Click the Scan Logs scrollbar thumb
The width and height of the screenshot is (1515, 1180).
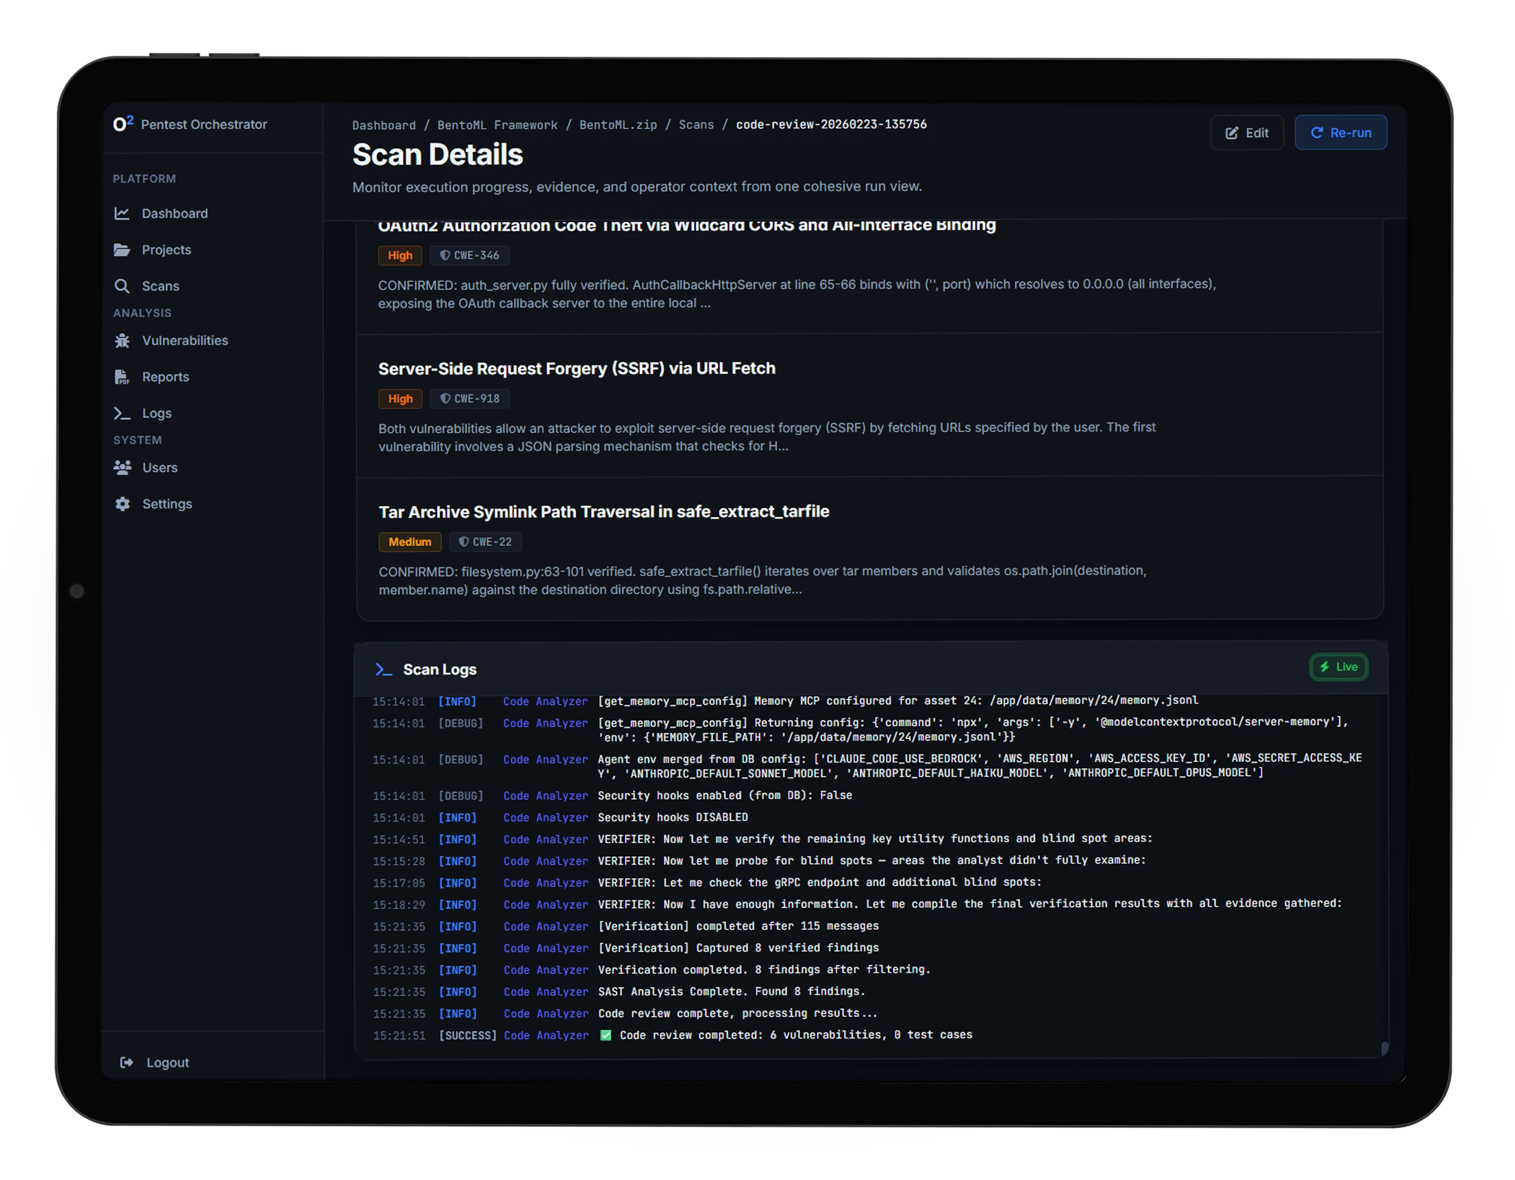coord(1385,1048)
